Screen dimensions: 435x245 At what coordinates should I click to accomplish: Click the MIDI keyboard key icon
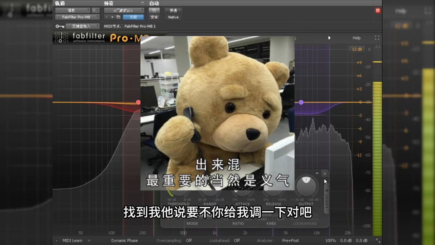60,26
